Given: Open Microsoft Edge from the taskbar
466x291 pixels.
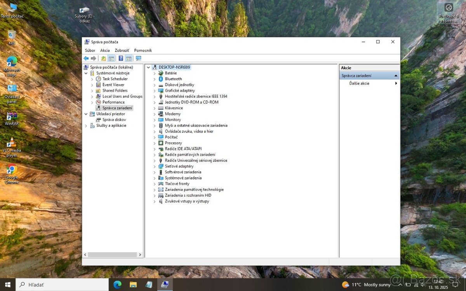Looking at the screenshot, I should tap(117, 284).
